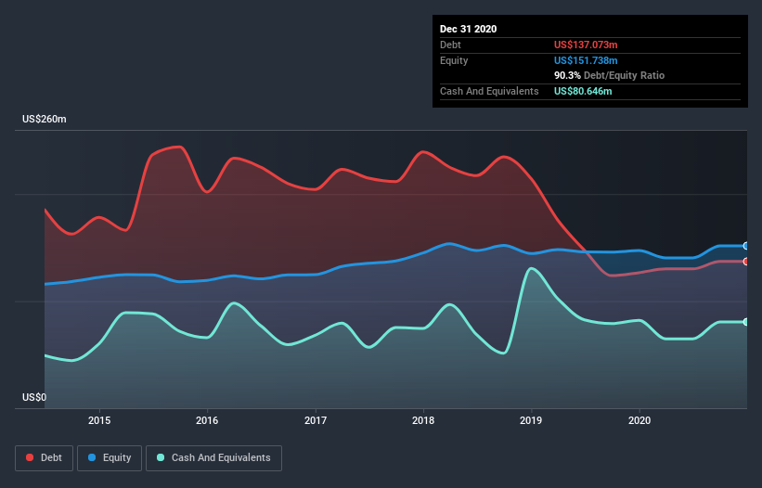Viewport: 762px width, 488px height.
Task: Click the 2015 axis label
Action: (x=99, y=420)
